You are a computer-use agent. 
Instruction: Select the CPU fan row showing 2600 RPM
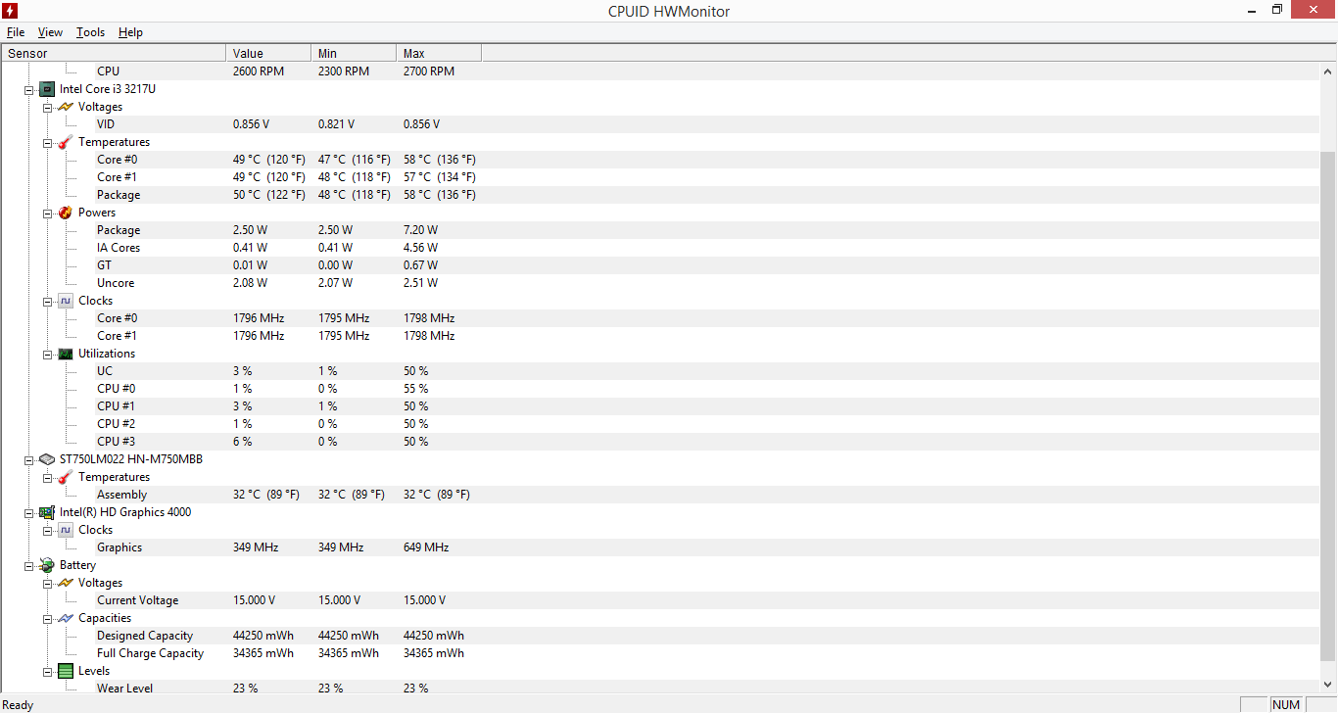click(x=660, y=71)
